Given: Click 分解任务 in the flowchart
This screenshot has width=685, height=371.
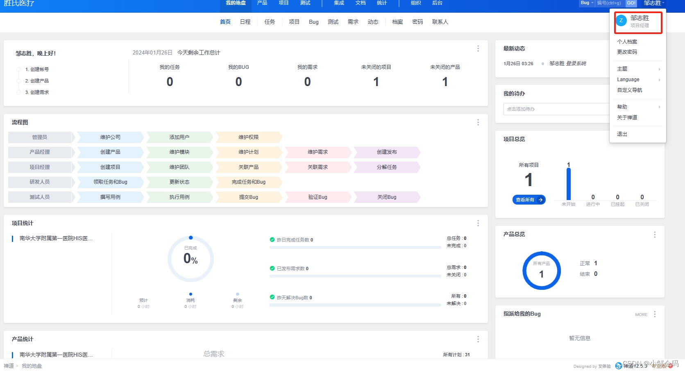Looking at the screenshot, I should 387,167.
